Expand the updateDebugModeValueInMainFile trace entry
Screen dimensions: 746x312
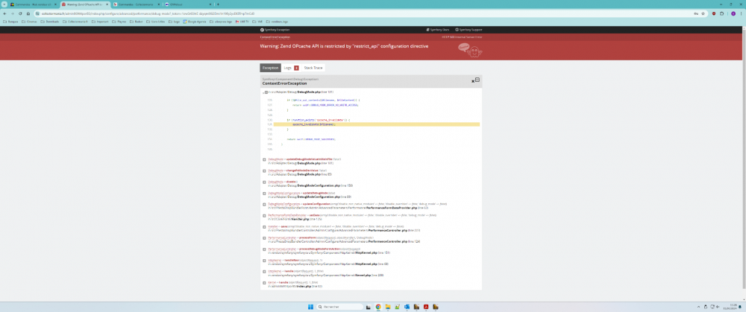pyautogui.click(x=265, y=159)
